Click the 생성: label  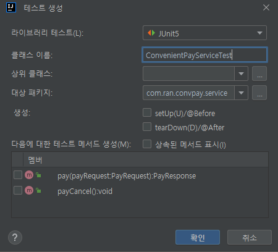coord(22,112)
